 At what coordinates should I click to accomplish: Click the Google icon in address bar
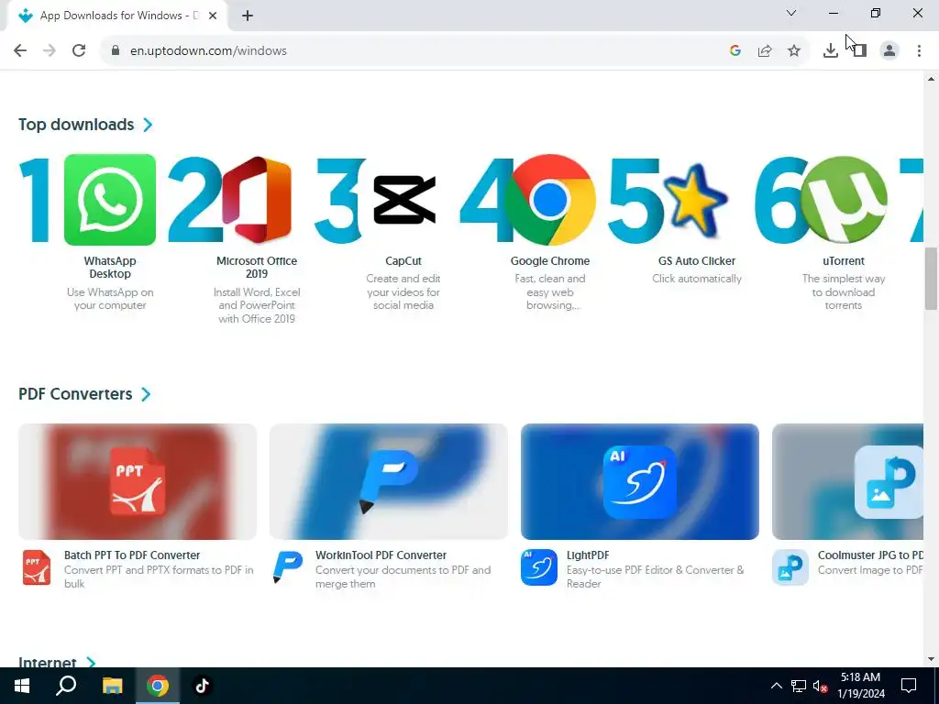click(735, 51)
